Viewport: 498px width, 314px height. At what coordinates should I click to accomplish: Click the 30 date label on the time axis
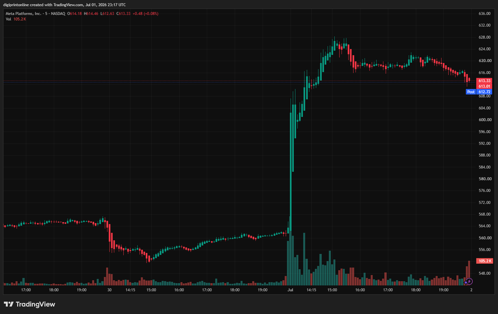coord(109,290)
